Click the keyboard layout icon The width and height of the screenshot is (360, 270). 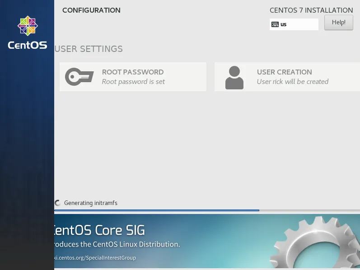coord(275,24)
